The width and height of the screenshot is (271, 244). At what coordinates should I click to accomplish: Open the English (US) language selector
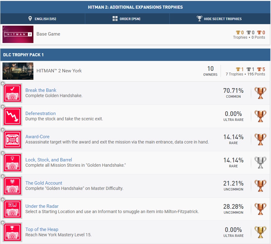pyautogui.click(x=42, y=19)
